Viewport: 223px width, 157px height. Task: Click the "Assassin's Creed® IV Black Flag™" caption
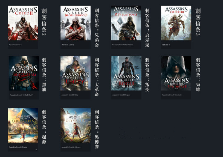click(21, 95)
